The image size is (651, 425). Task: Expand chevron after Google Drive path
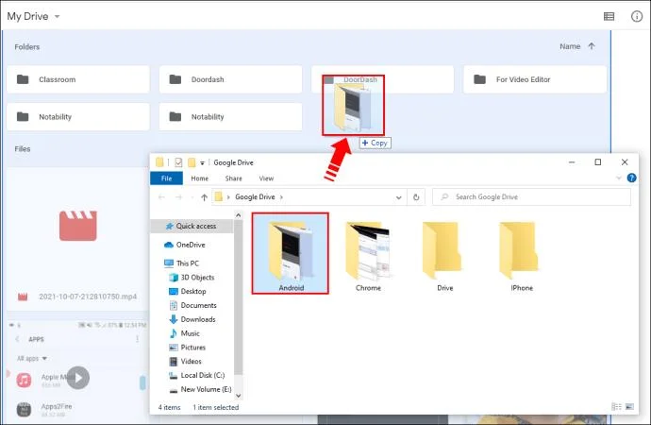(x=281, y=197)
